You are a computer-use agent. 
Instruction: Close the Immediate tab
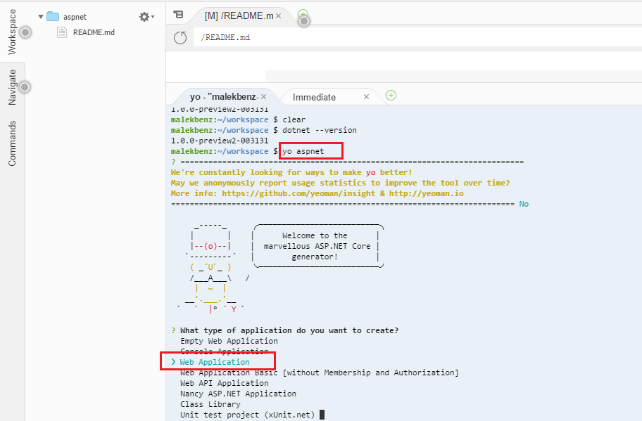point(367,97)
